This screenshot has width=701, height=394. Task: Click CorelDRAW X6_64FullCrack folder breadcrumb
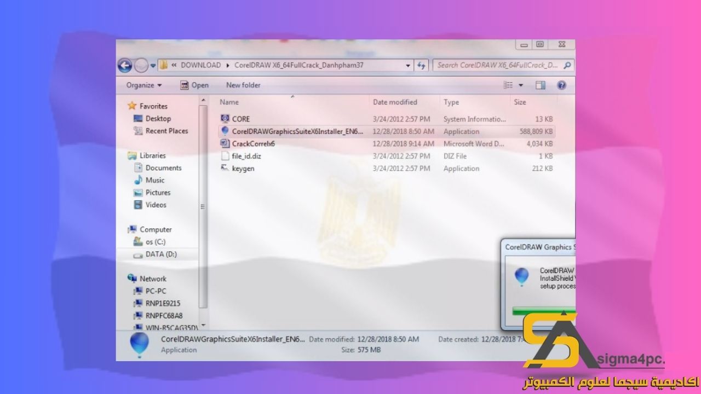(298, 65)
